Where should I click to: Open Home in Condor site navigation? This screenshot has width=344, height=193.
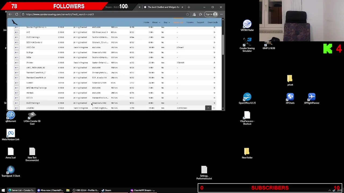[146, 22]
